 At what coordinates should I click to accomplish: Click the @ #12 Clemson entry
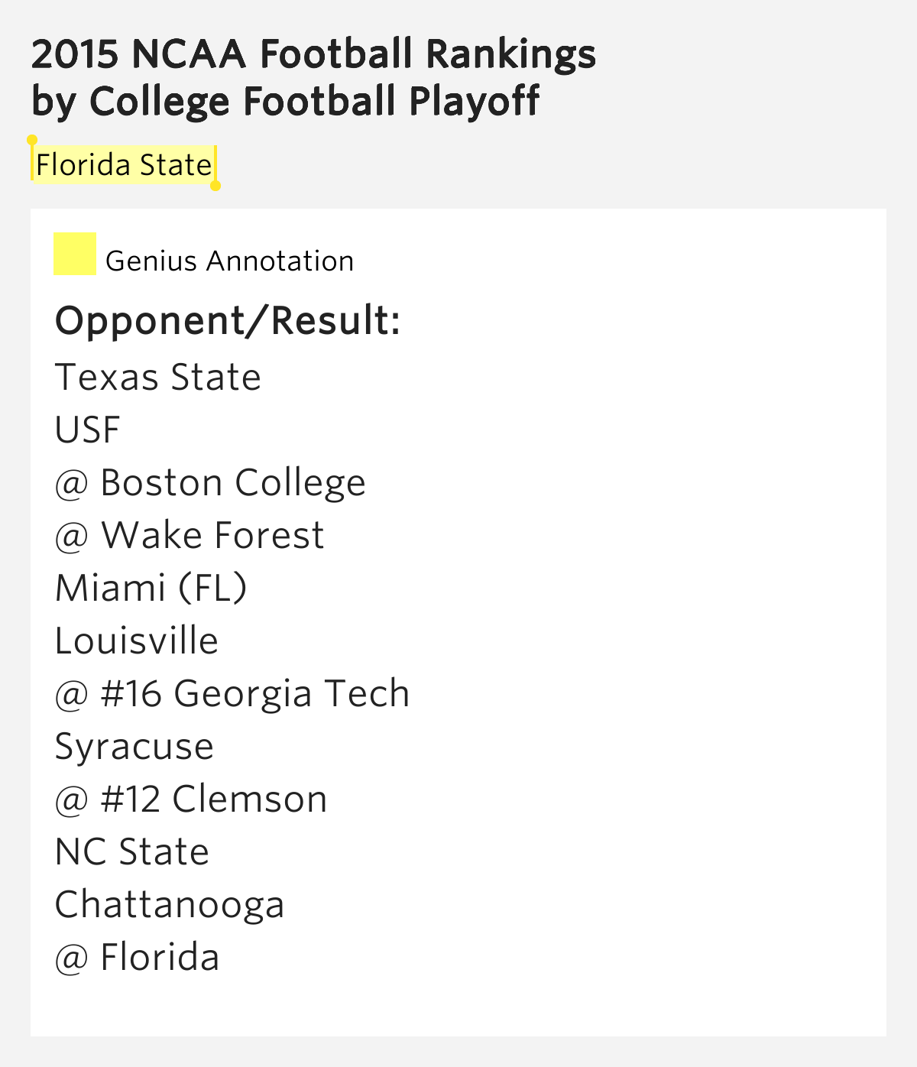pyautogui.click(x=191, y=799)
